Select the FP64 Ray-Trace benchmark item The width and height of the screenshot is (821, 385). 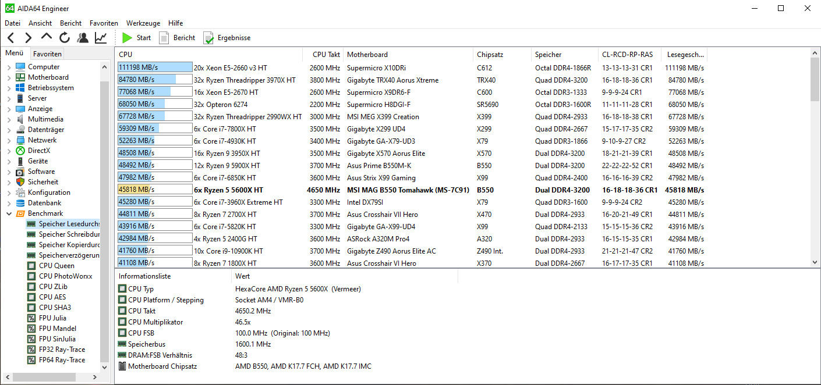[56, 360]
